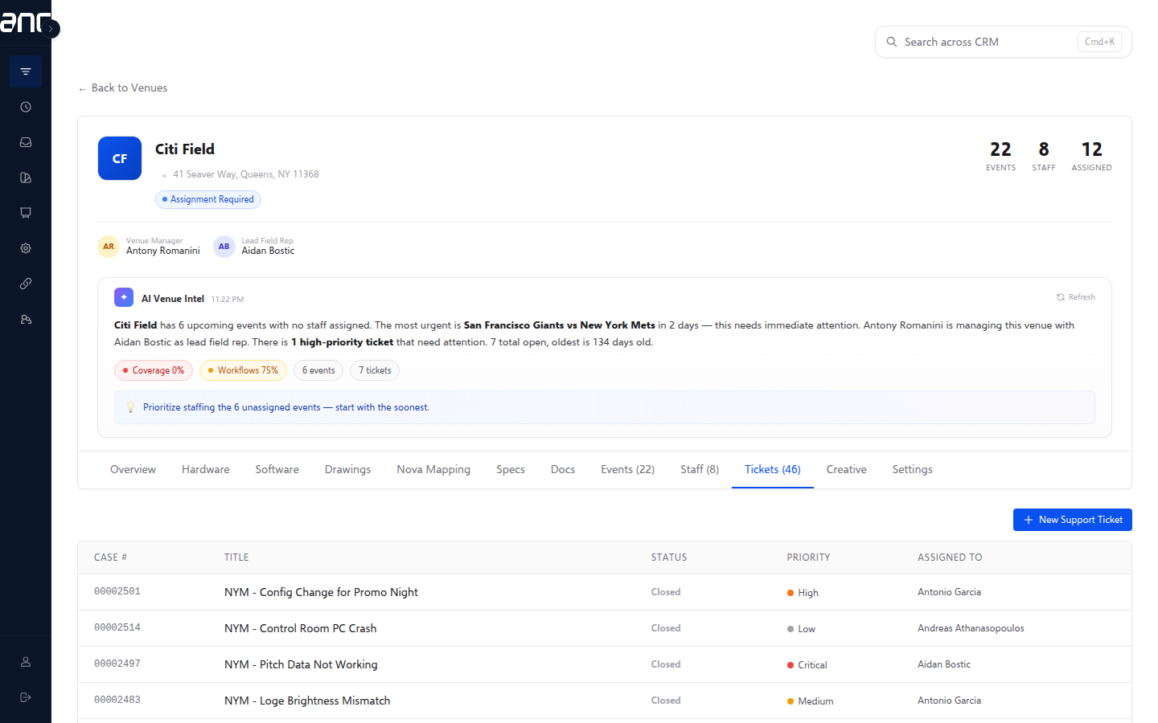Click the Assignment Required status badge

[x=208, y=199]
